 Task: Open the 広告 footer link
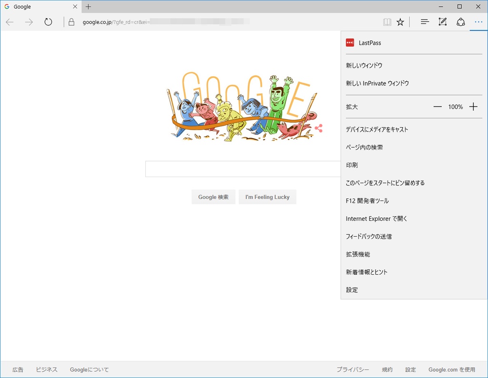click(x=18, y=369)
